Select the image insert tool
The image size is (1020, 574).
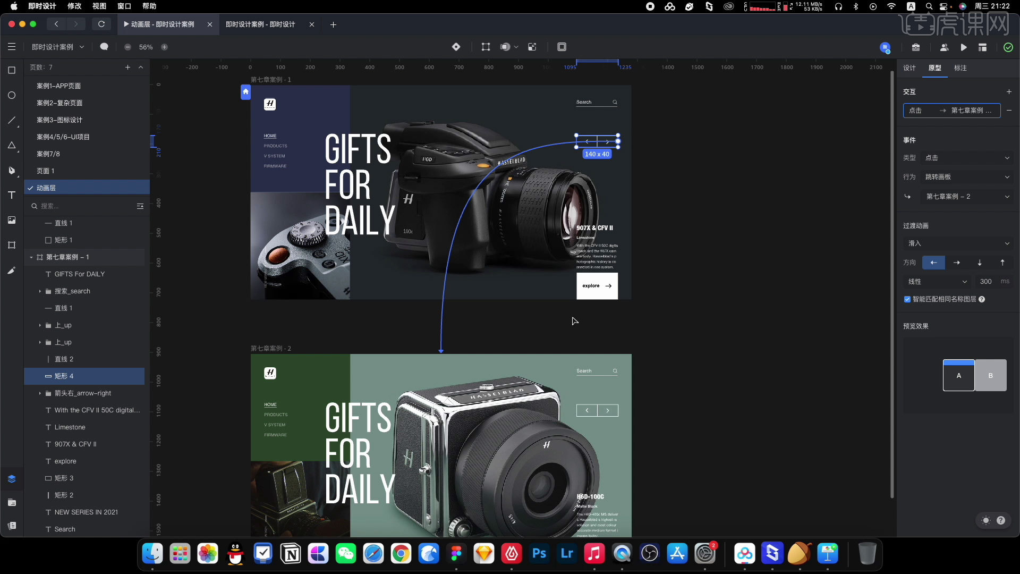pyautogui.click(x=12, y=220)
